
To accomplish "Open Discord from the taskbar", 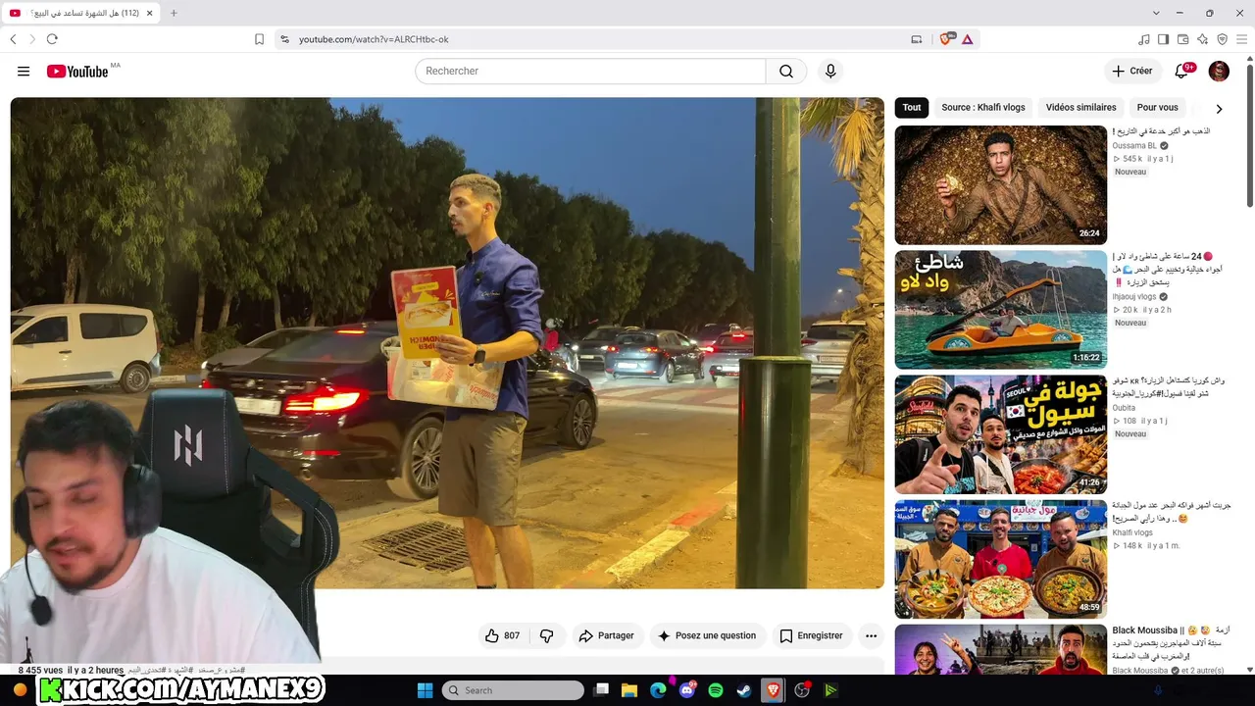I will pos(687,690).
